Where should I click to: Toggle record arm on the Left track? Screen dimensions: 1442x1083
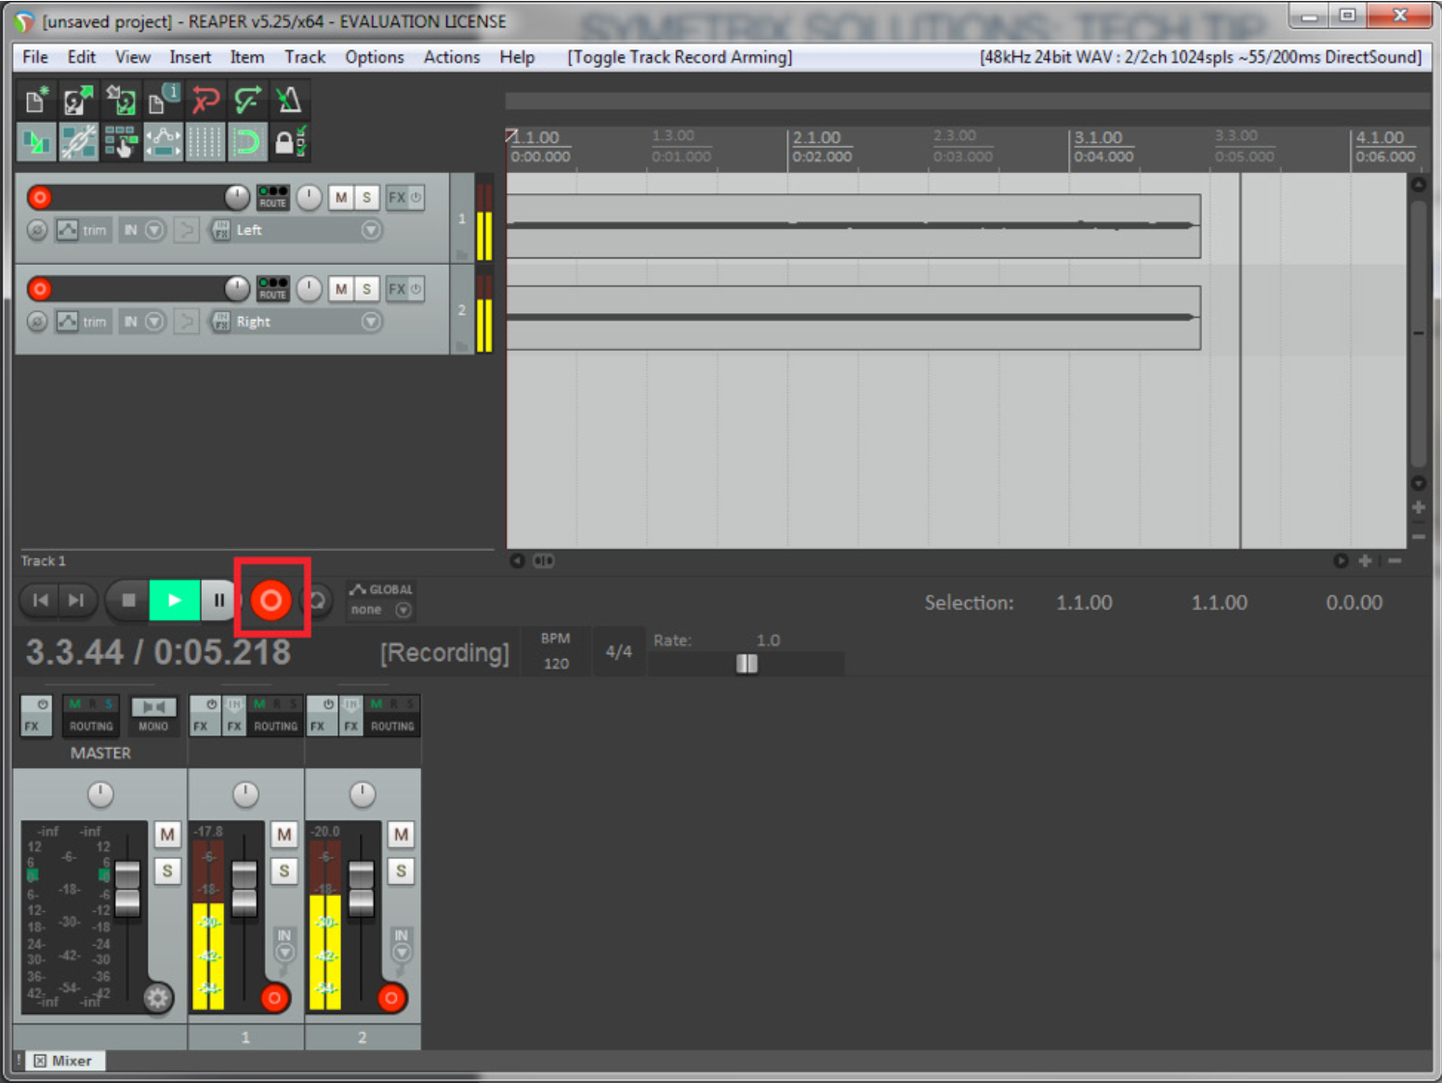pos(40,197)
